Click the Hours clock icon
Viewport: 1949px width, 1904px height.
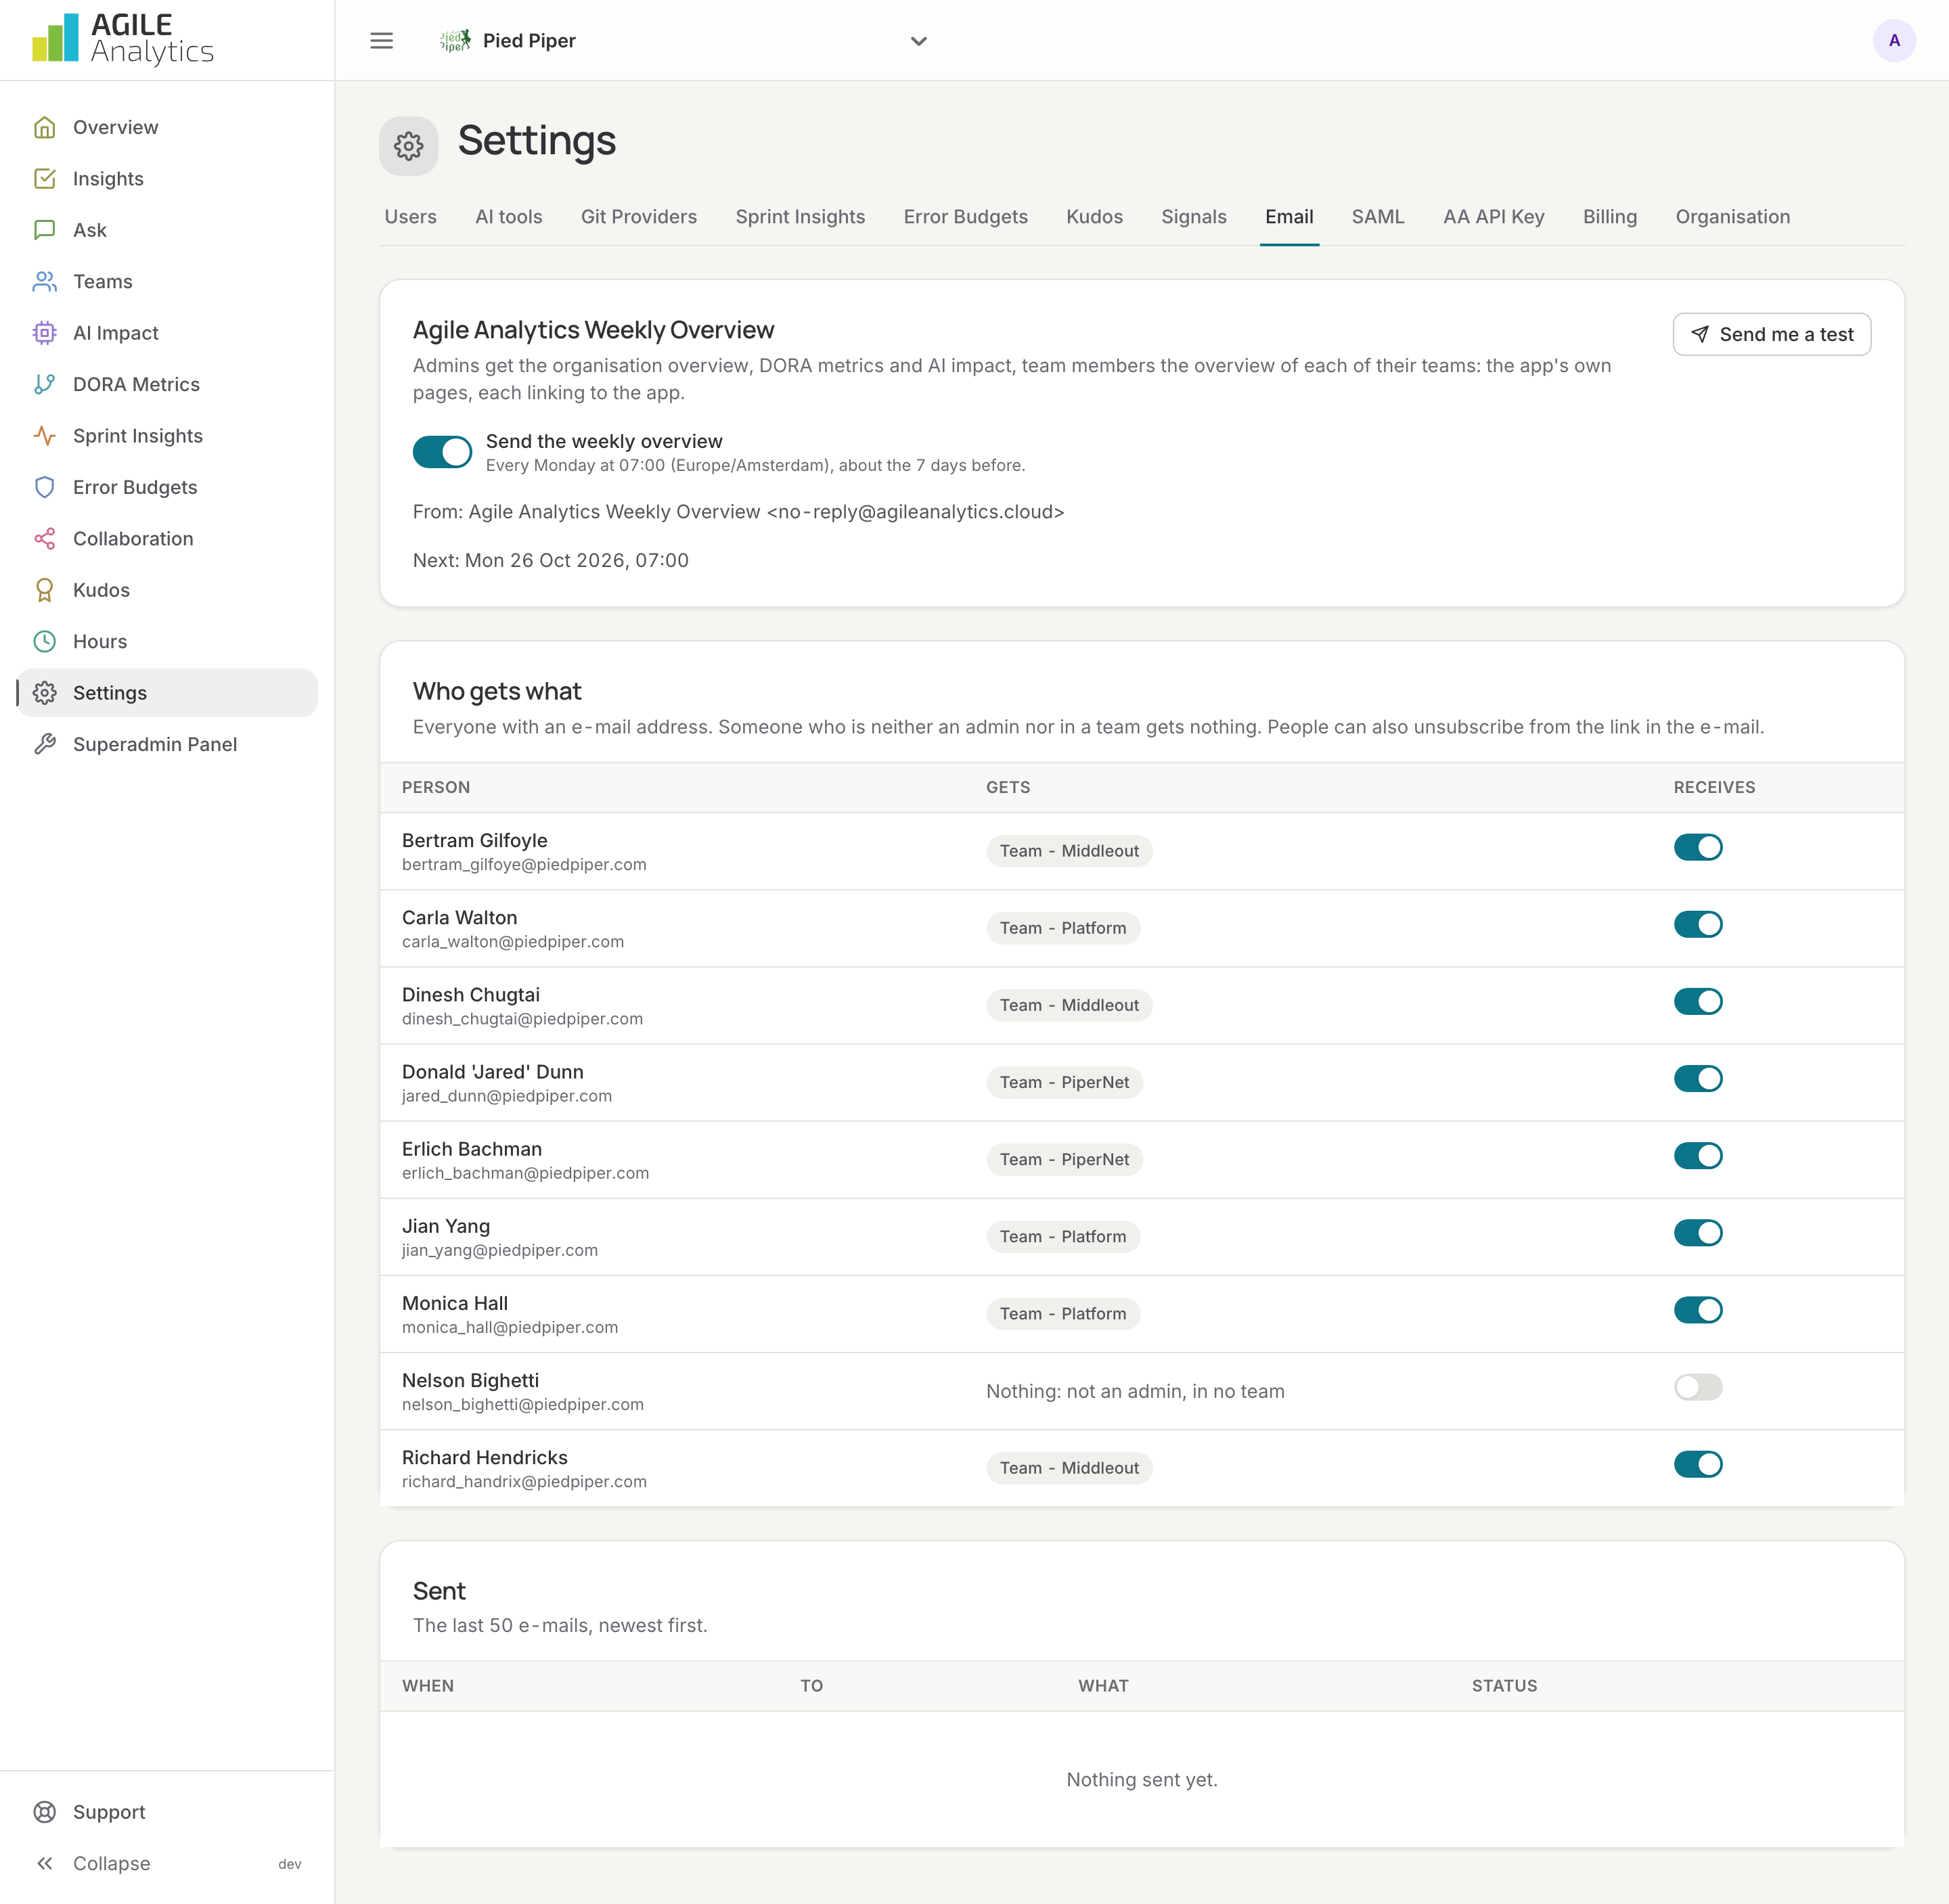(44, 642)
